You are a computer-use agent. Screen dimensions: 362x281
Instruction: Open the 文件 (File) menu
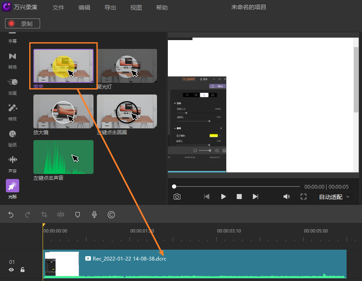click(x=58, y=7)
